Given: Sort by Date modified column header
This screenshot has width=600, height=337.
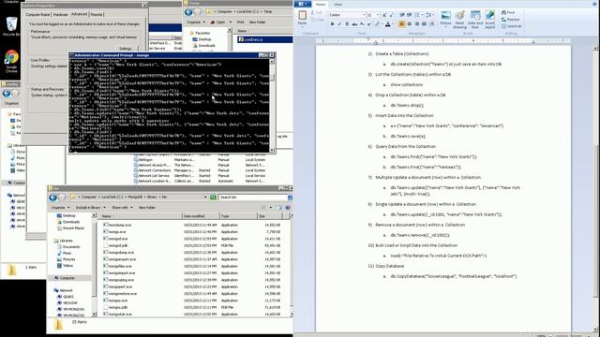Looking at the screenshot, I should click(201, 216).
